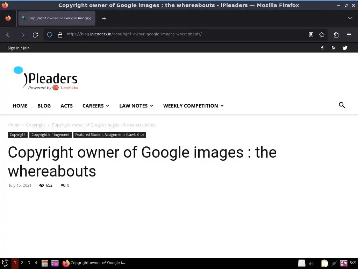358x269 pixels.
Task: Select the Copyright owner browser tab
Action: point(57,18)
